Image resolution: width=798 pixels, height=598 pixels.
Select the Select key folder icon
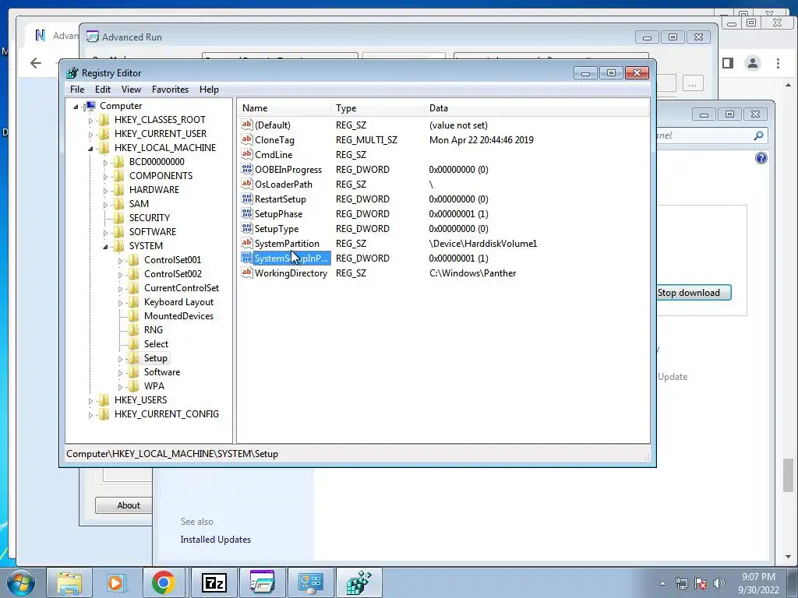coord(133,344)
